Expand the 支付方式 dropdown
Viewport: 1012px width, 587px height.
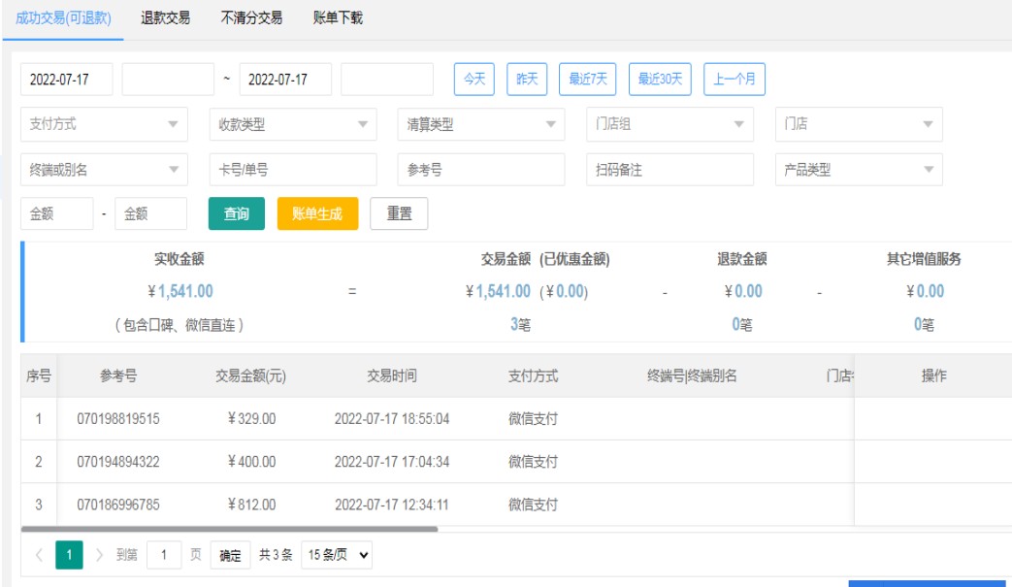click(104, 124)
